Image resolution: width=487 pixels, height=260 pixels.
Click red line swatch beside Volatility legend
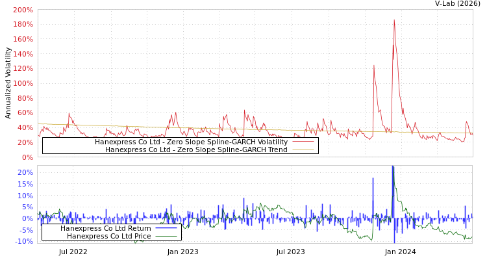click(x=303, y=142)
